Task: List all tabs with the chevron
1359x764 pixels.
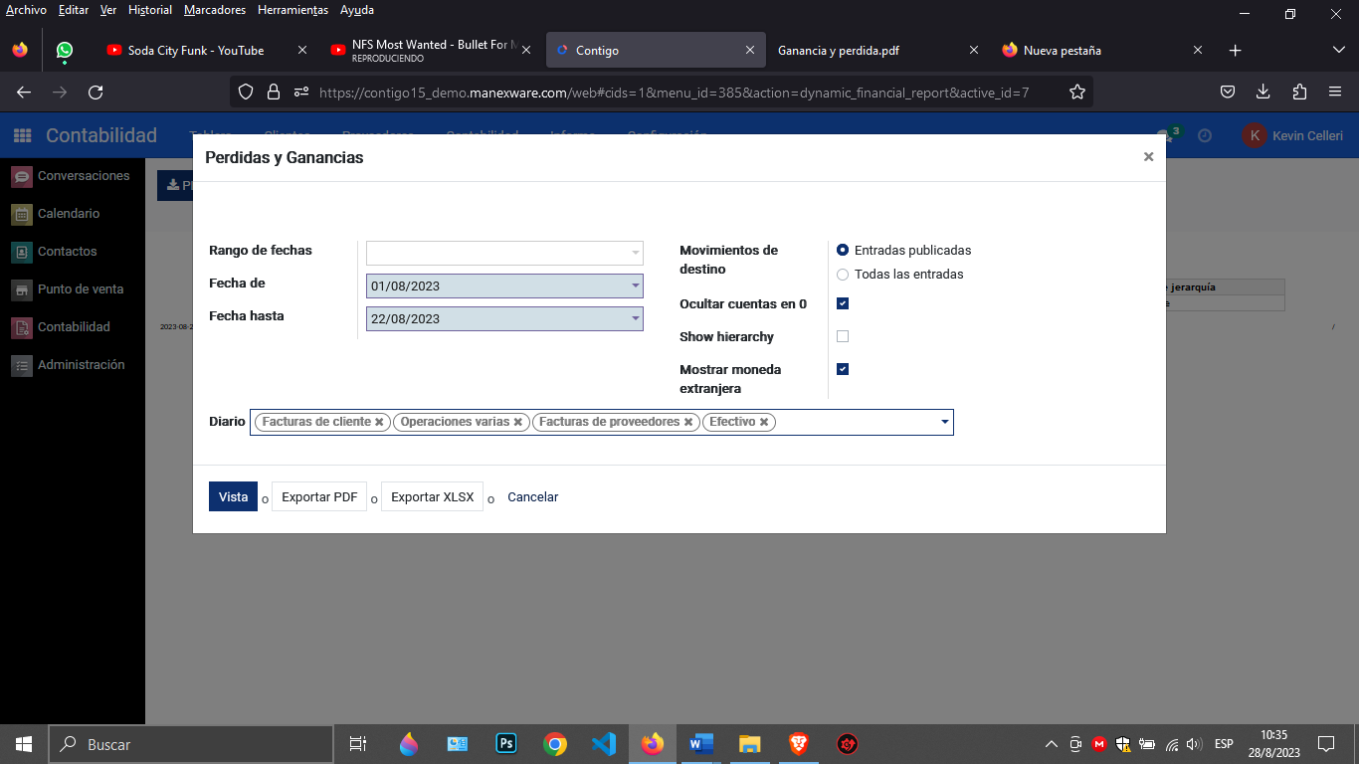Action: coord(1338,50)
